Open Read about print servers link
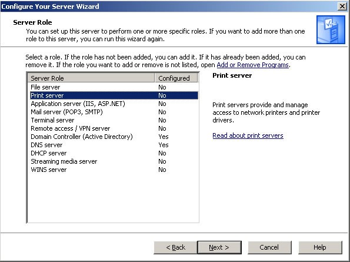 pos(248,135)
